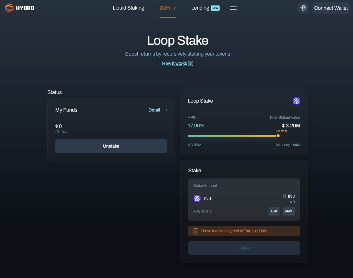Click the INJ icon in Stake Amount
The width and height of the screenshot is (353, 278).
[x=197, y=199]
